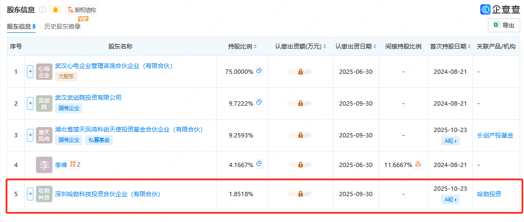Select the 股东信息 5 tab
The image size is (524, 222).
click(22, 26)
